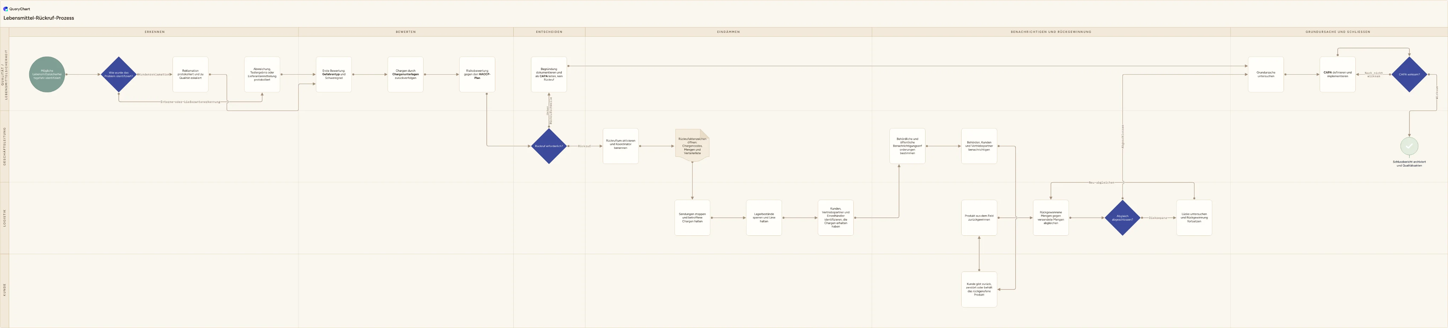
Task: Select the 'Sendungen stoppen' process box
Action: pos(693,218)
